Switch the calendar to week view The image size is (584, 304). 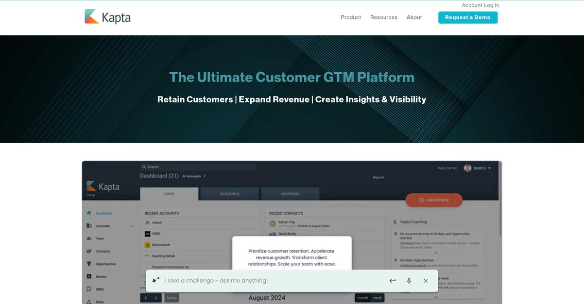378,298
